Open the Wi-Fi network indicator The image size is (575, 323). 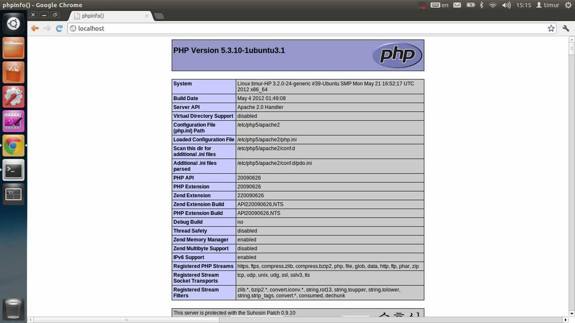tap(493, 5)
